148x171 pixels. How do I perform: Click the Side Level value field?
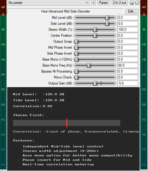click(128, 24)
